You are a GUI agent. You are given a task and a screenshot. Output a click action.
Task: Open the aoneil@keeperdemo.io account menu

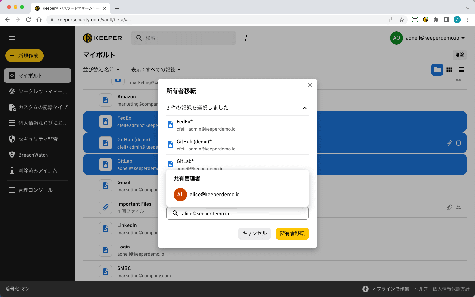428,38
